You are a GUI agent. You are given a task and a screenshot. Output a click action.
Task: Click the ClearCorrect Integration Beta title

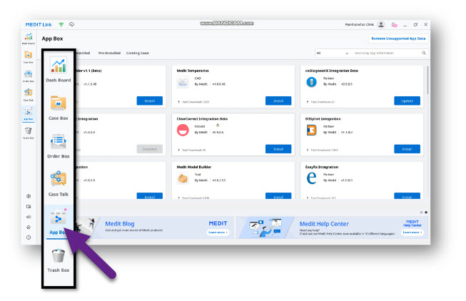coord(202,119)
